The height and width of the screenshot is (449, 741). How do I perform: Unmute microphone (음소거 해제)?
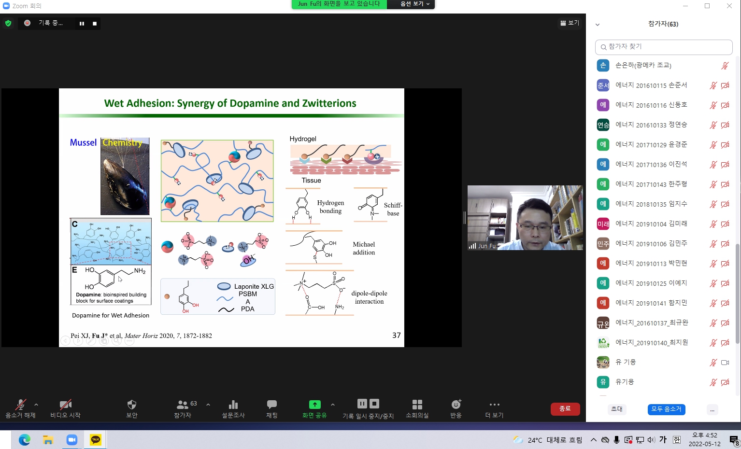tap(20, 405)
